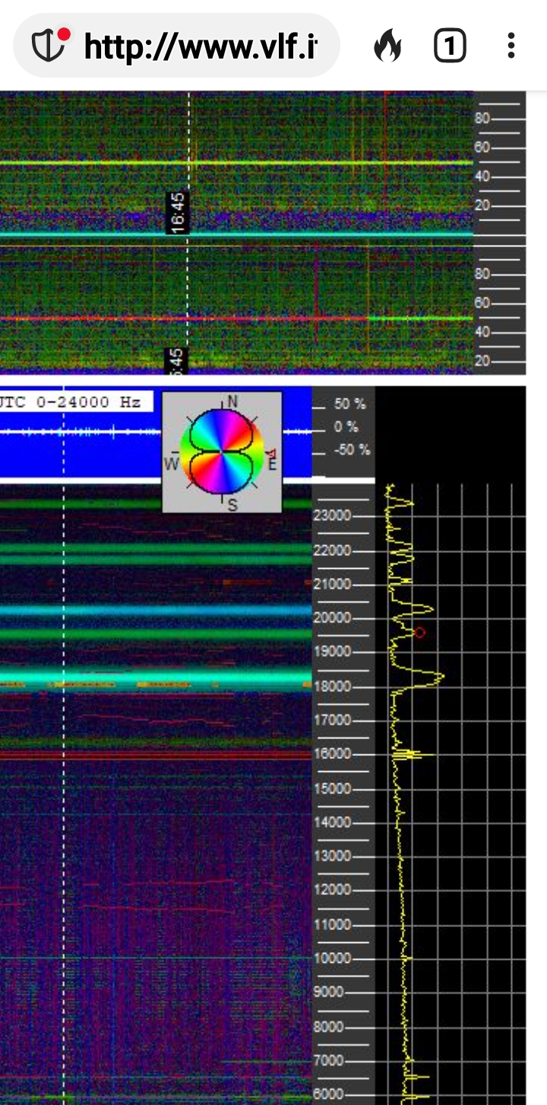This screenshot has height=1105, width=547.
Task: Click the red arrow pointer beside E on compass
Action: pos(271,453)
